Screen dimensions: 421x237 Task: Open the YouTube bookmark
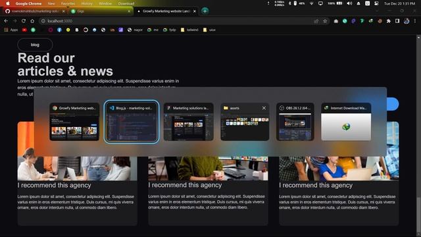coord(24,30)
